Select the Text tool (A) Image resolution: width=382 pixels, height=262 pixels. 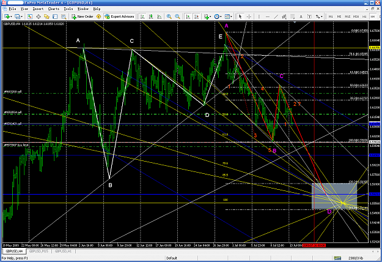301,17
